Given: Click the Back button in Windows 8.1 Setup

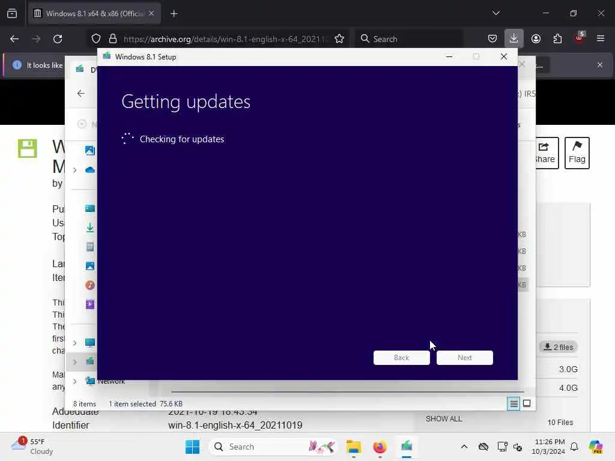Looking at the screenshot, I should click(401, 358).
